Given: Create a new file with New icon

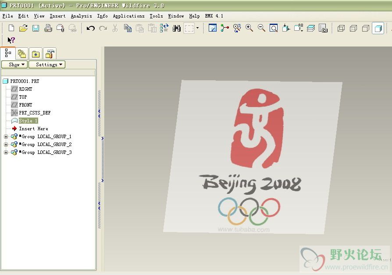Looking at the screenshot, I should [x=11, y=28].
